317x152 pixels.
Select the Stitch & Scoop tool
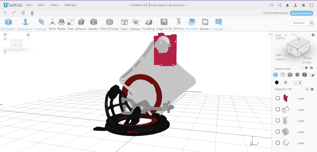(x=109, y=24)
